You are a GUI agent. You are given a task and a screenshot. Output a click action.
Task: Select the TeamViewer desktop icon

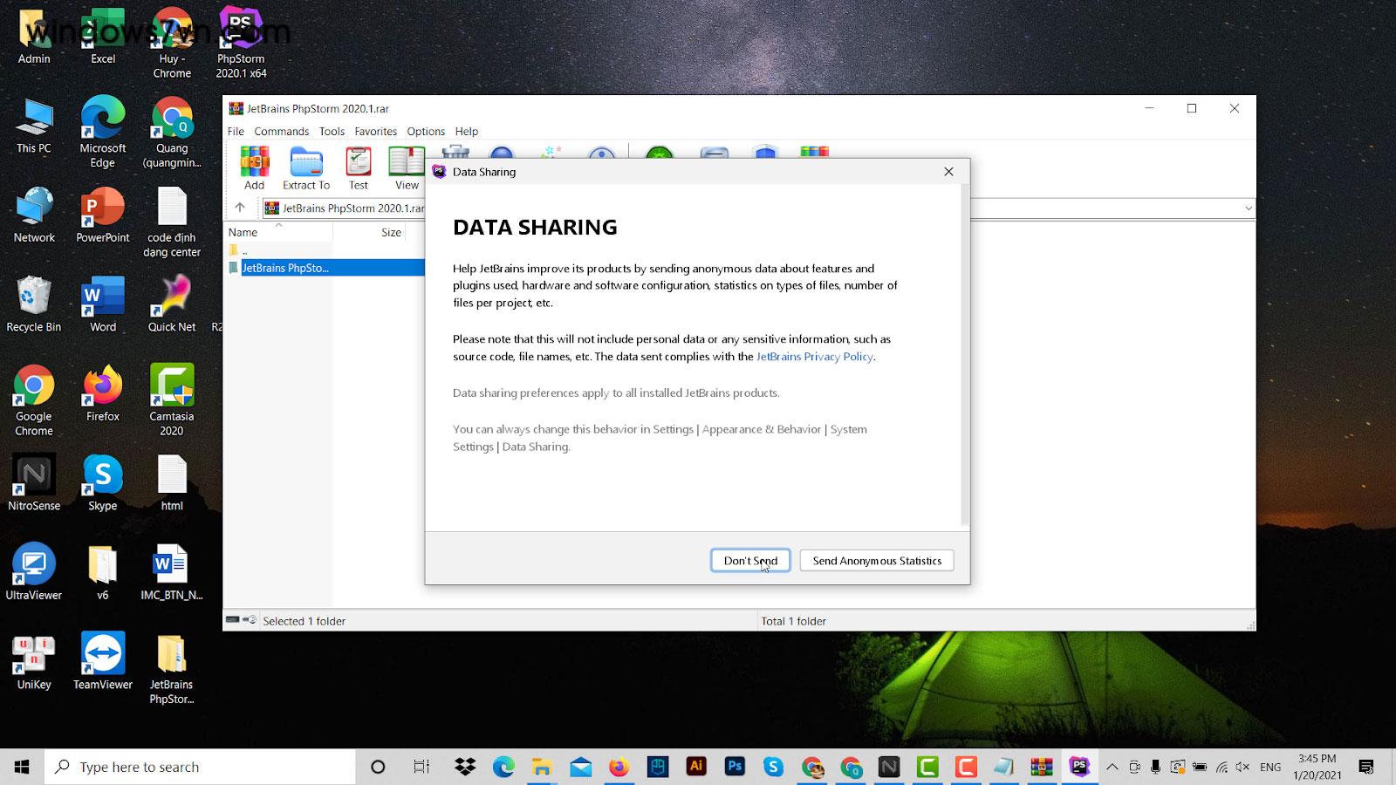click(103, 661)
